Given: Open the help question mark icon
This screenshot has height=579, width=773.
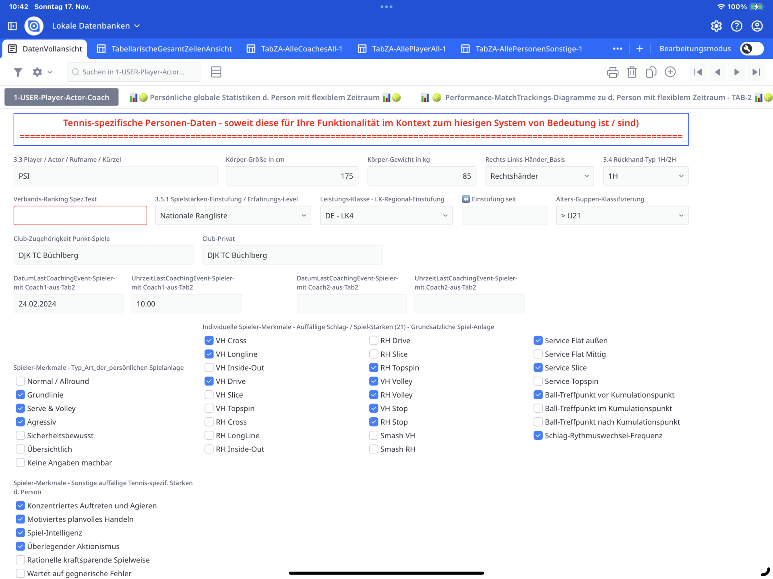Looking at the screenshot, I should (736, 26).
